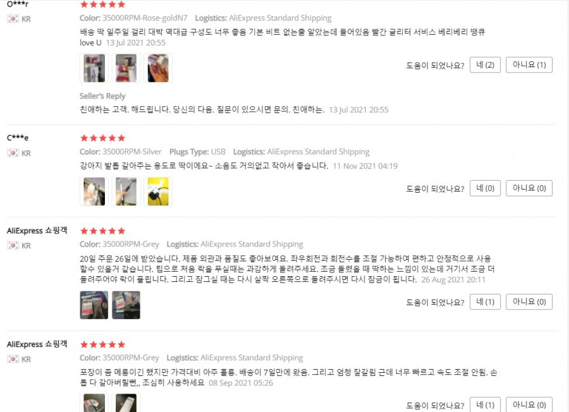Click 네 (1) on 08 Sep 2021 review
This screenshot has height=412, width=569.
click(485, 405)
